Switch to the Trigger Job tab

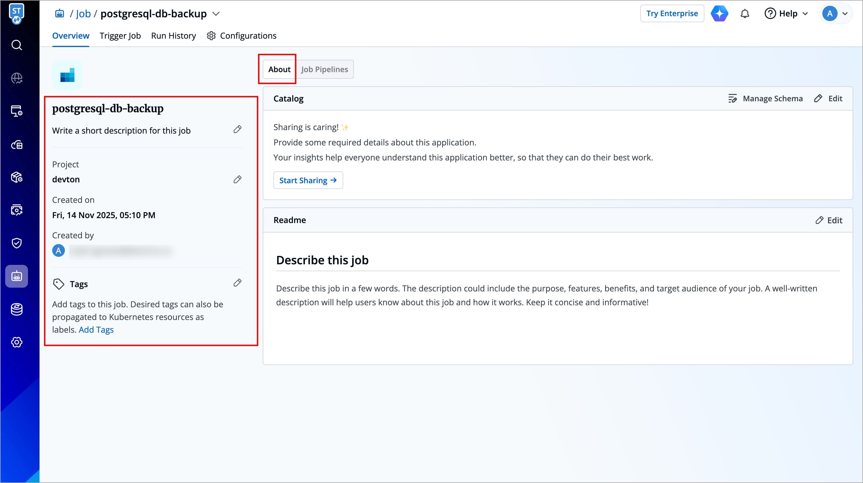point(120,35)
